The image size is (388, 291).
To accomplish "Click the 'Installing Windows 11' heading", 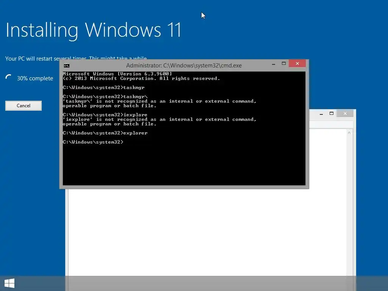I will tap(93, 30).
